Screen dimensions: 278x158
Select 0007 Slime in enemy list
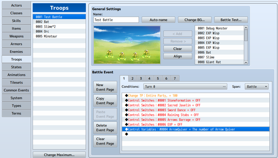(x=219, y=57)
